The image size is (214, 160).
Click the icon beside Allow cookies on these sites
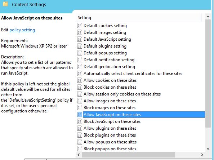[x=80, y=80]
